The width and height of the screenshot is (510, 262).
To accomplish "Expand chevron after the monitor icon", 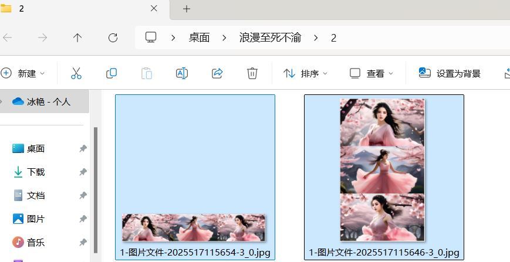I will (x=173, y=38).
